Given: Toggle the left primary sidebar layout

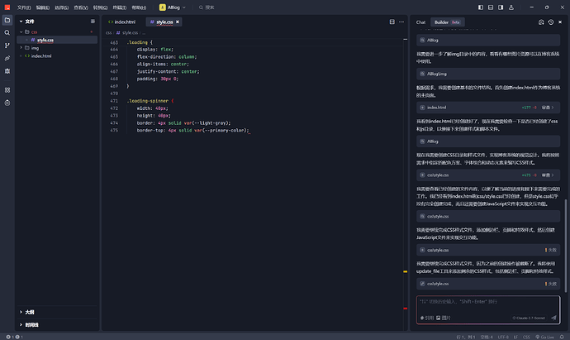Looking at the screenshot, I should [481, 7].
